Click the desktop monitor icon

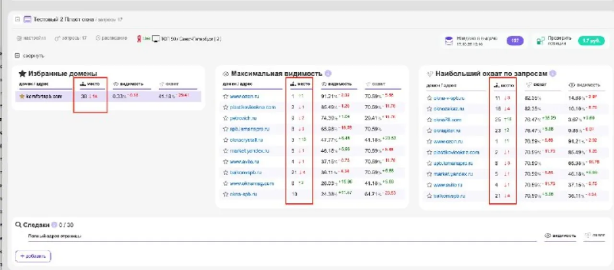tap(155, 39)
